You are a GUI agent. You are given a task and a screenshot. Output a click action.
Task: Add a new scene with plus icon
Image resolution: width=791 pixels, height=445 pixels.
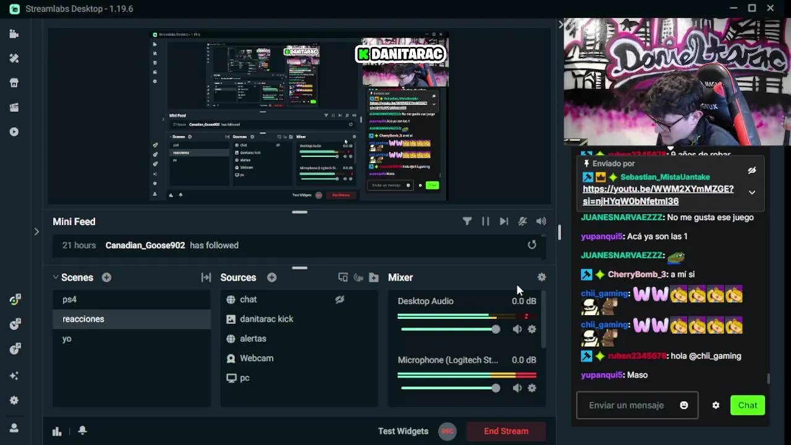[106, 278]
